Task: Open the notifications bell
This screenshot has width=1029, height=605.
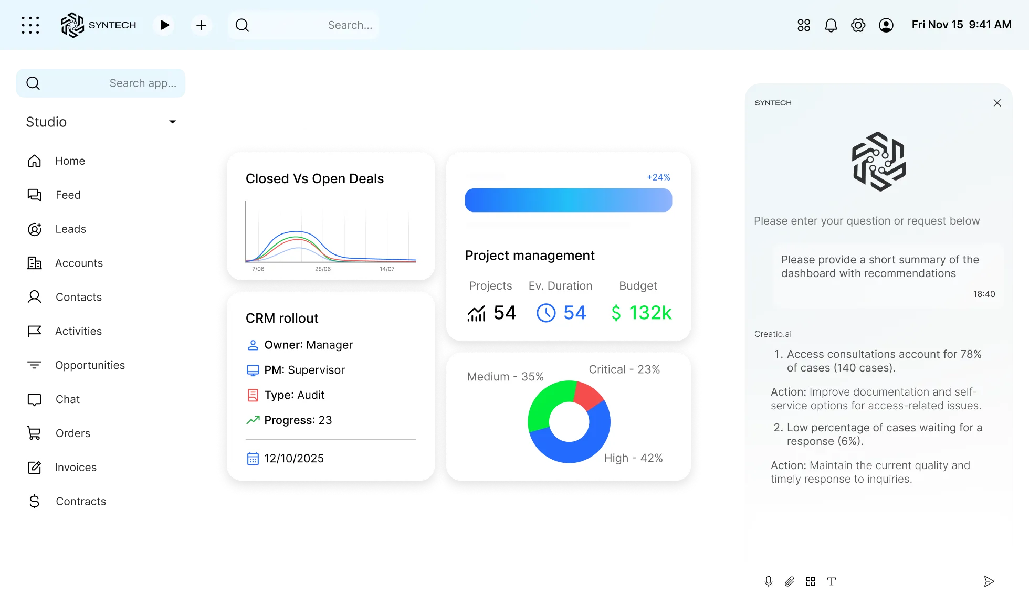Action: 831,25
